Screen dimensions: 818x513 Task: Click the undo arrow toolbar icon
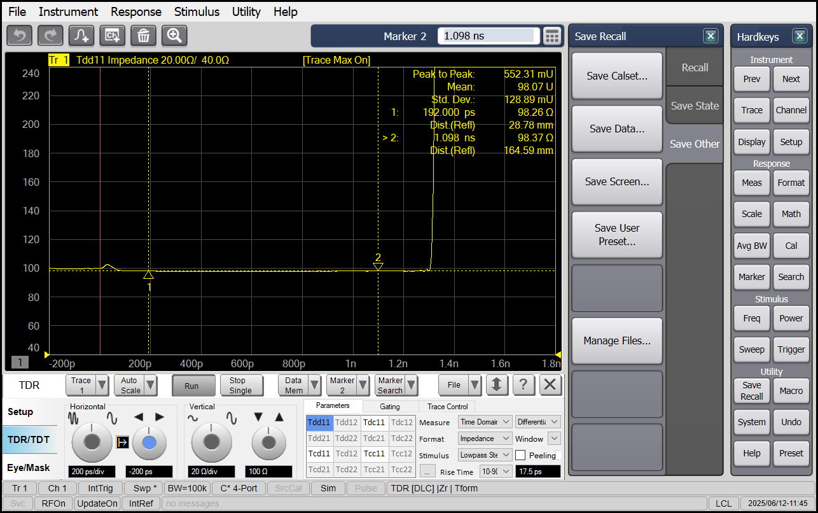tap(19, 36)
